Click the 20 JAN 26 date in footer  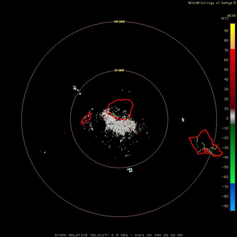(158, 235)
